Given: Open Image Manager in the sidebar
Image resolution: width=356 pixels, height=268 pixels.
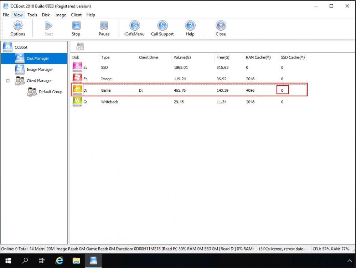Looking at the screenshot, I should [x=40, y=70].
